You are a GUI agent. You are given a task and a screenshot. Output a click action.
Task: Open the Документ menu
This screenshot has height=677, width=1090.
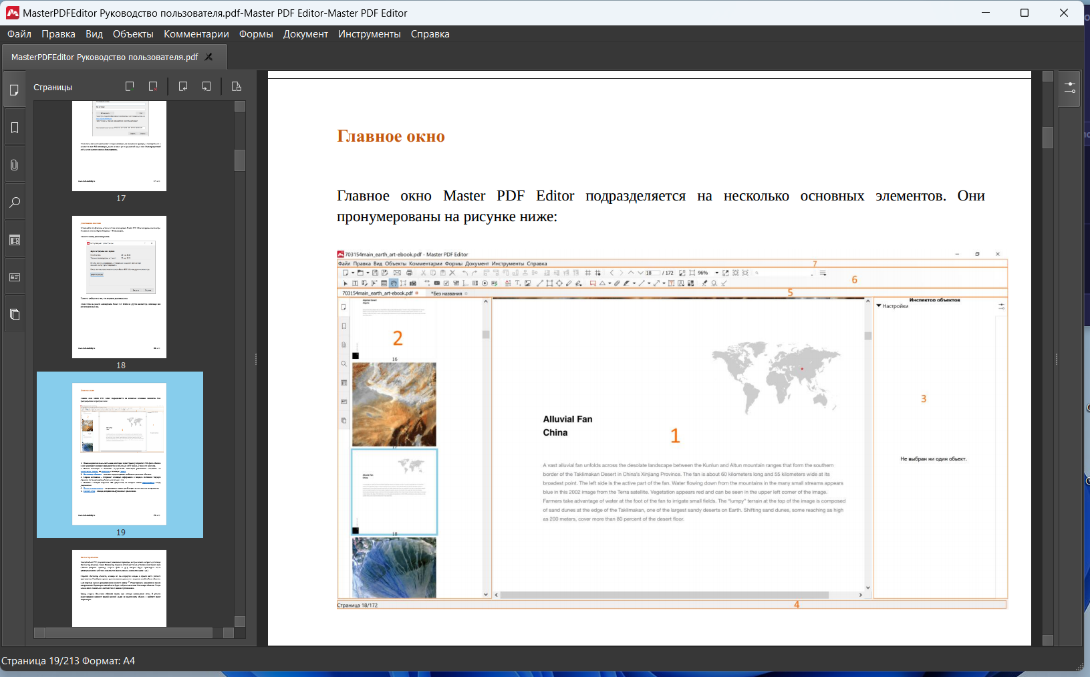(305, 34)
